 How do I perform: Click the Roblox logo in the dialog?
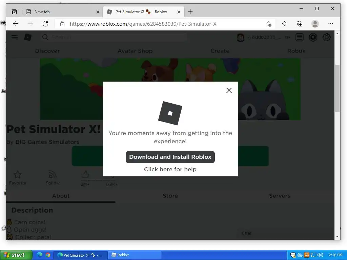pyautogui.click(x=170, y=113)
